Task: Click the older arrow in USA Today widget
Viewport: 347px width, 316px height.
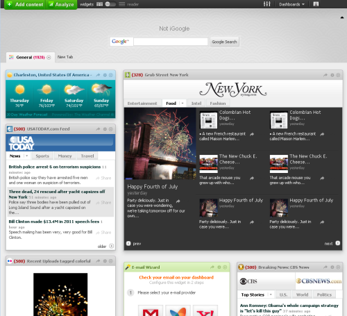Action: click(x=111, y=246)
